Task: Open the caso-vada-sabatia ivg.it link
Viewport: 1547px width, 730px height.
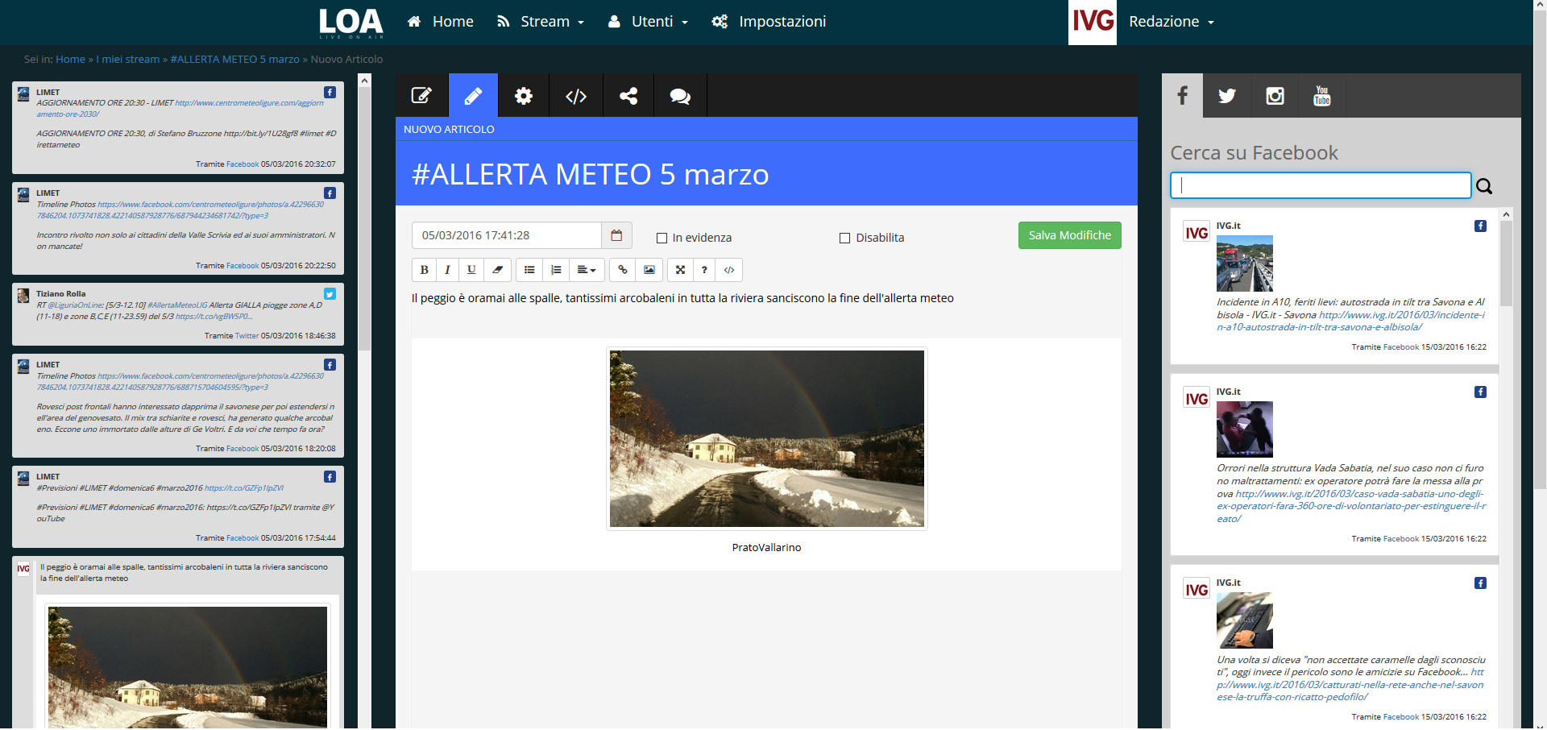Action: pos(1351,506)
